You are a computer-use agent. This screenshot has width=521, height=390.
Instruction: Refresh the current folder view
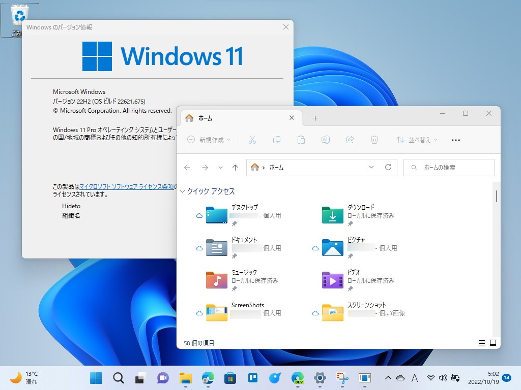(388, 167)
